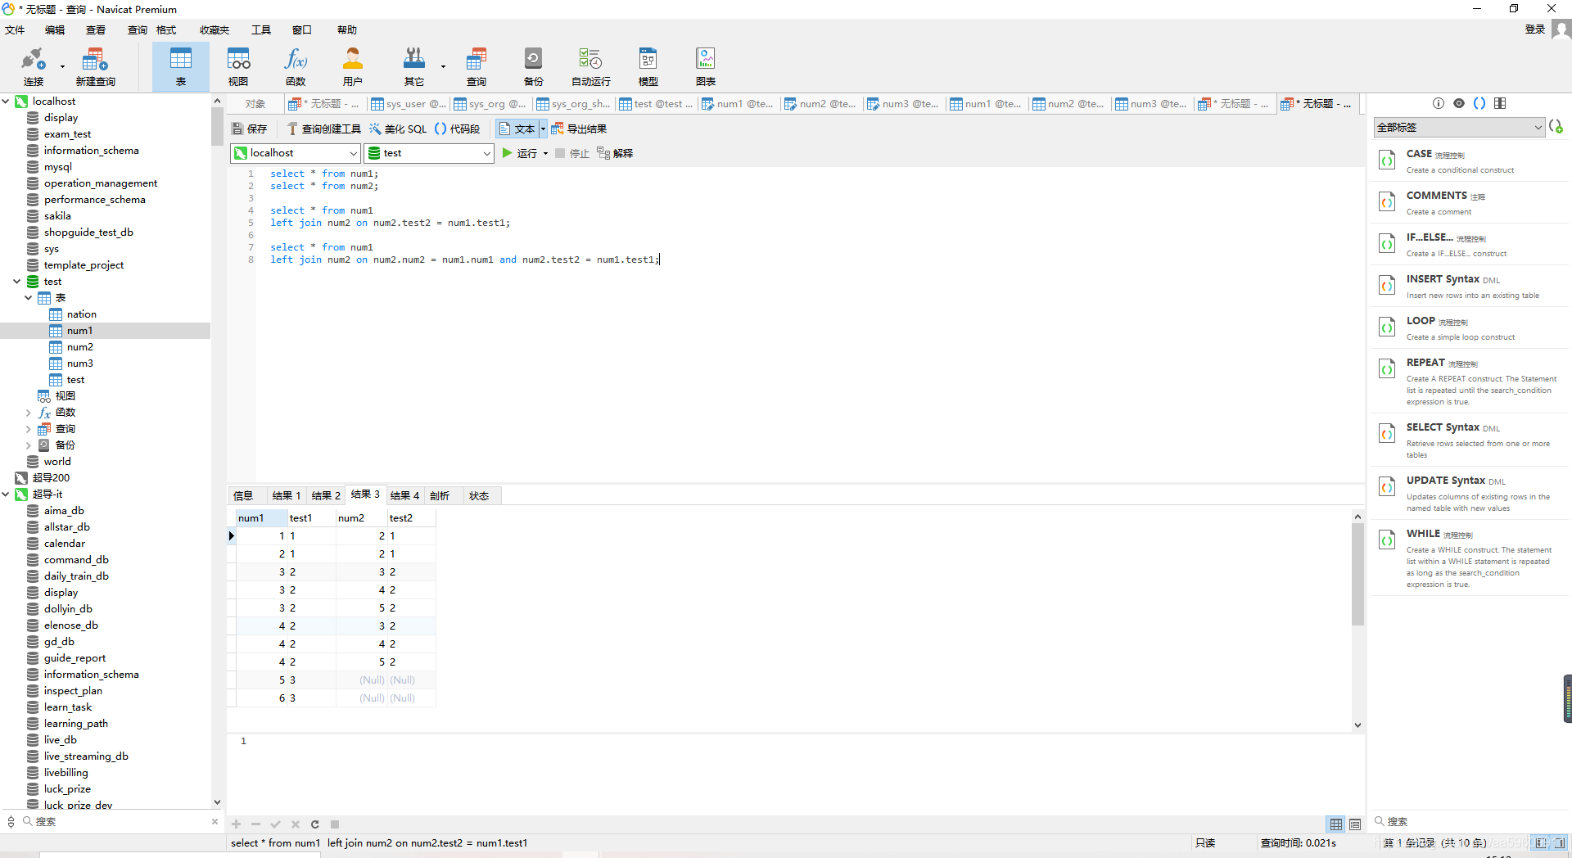Open the 全部标签 tags dropdown

(x=1459, y=128)
